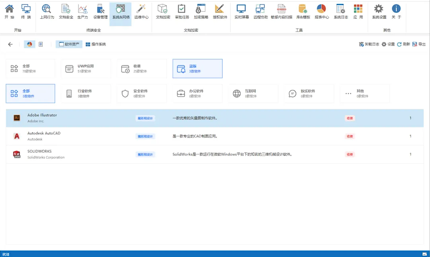Choose the 娱乐软件 category card
The height and width of the screenshot is (257, 430).
309,94
